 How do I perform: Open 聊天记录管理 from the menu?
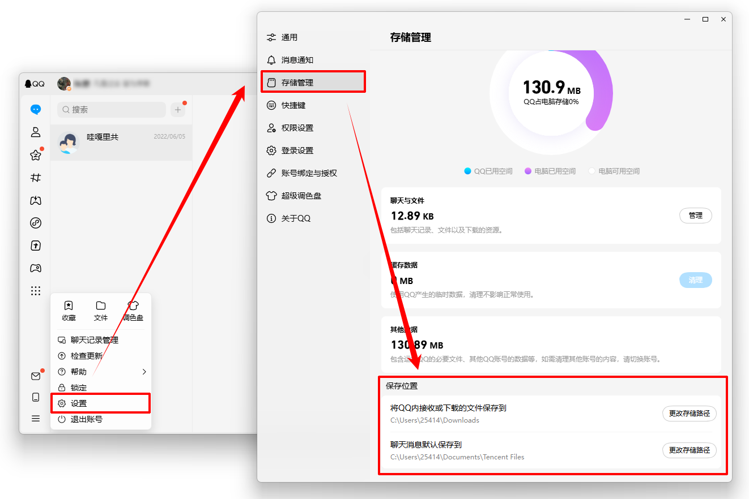point(102,340)
